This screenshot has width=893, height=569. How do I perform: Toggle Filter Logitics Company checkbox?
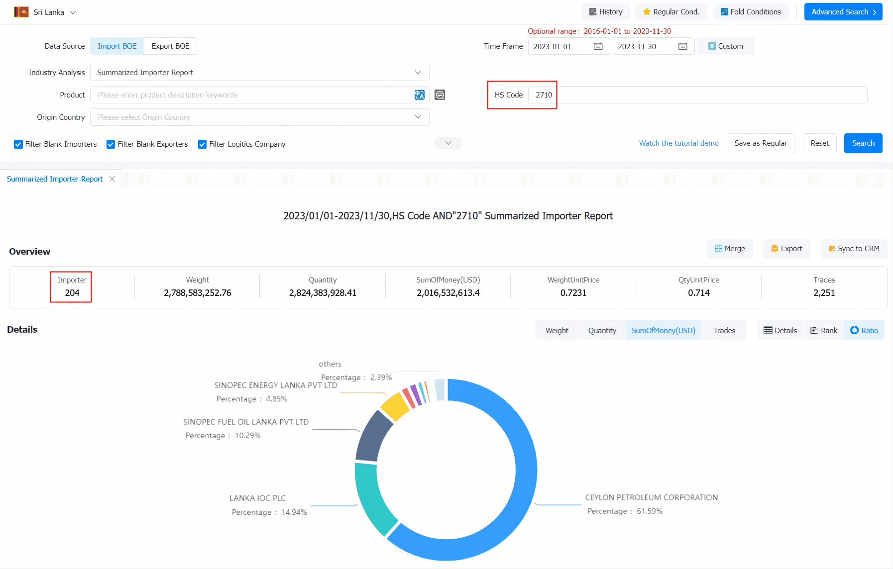click(x=203, y=144)
